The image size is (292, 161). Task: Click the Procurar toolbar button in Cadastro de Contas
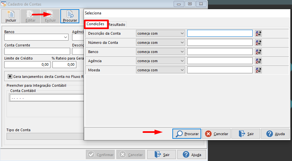pos(70,16)
